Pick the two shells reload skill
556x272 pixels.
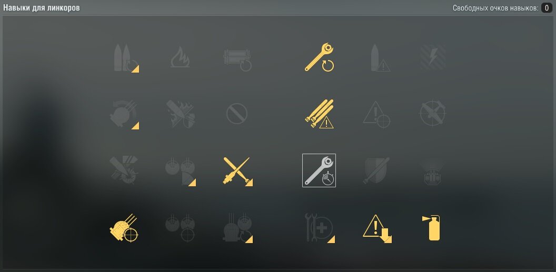click(x=125, y=58)
